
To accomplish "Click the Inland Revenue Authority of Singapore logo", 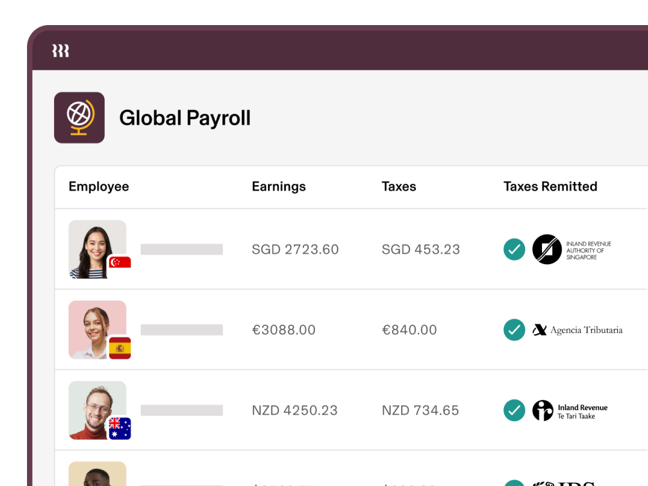I will point(572,249).
